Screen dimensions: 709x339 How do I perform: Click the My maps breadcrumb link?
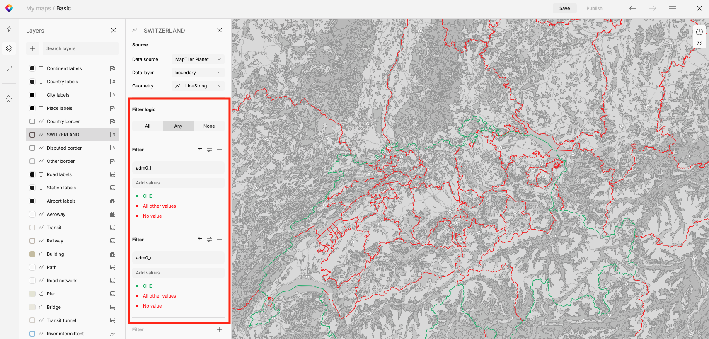pos(38,8)
